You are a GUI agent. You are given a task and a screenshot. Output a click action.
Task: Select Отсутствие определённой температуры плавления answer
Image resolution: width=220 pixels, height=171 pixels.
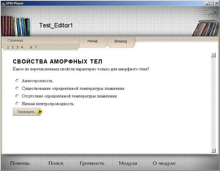[17, 96]
